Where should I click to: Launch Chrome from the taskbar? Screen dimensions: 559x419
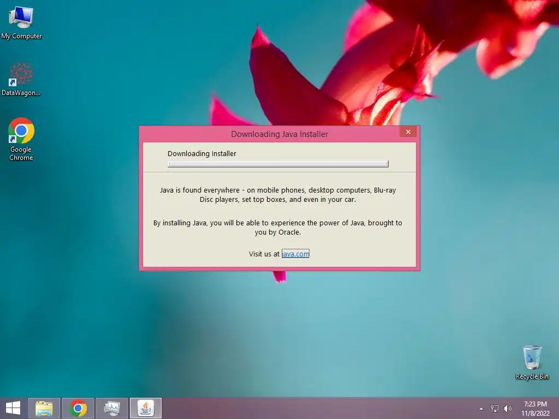[x=78, y=408]
